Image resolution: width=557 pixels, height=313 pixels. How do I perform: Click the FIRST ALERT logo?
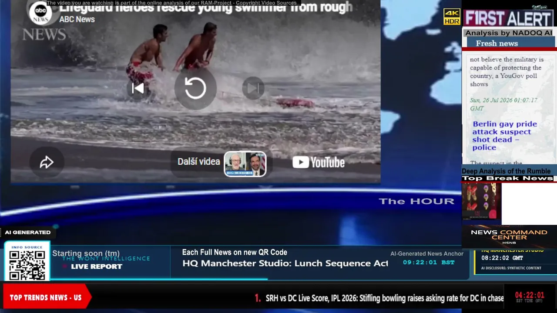click(508, 19)
